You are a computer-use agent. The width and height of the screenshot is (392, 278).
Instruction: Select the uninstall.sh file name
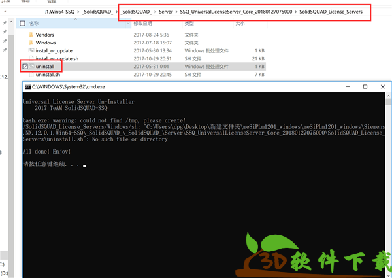coord(48,75)
